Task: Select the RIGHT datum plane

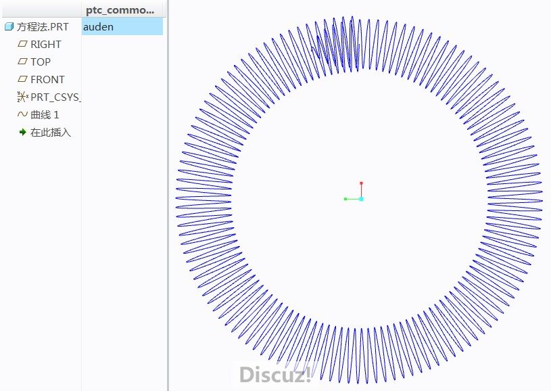Action: (46, 44)
